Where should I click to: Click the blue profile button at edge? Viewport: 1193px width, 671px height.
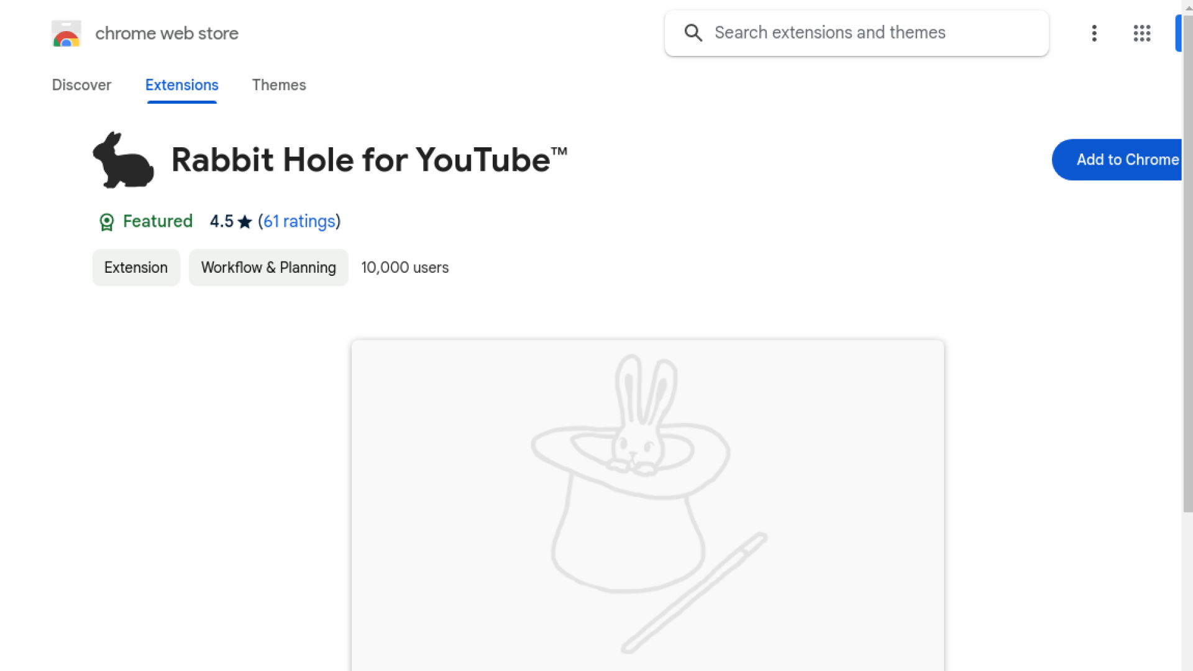pyautogui.click(x=1177, y=33)
